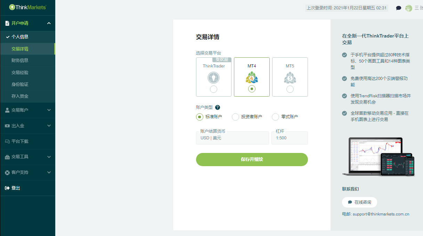
Task: Select the MT4 platform radio button
Action: click(252, 89)
